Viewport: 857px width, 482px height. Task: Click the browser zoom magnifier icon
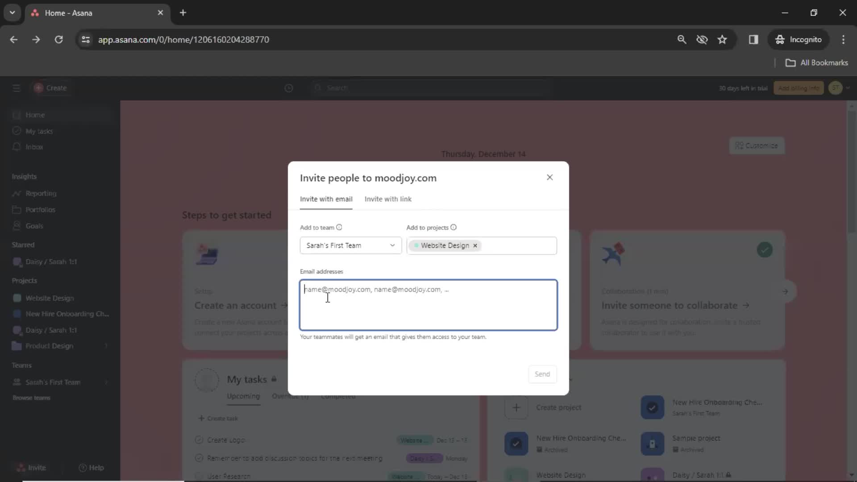682,39
